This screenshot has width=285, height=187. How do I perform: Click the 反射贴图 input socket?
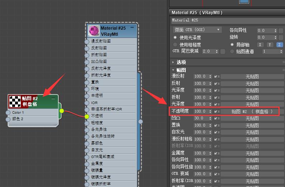[x=87, y=48]
